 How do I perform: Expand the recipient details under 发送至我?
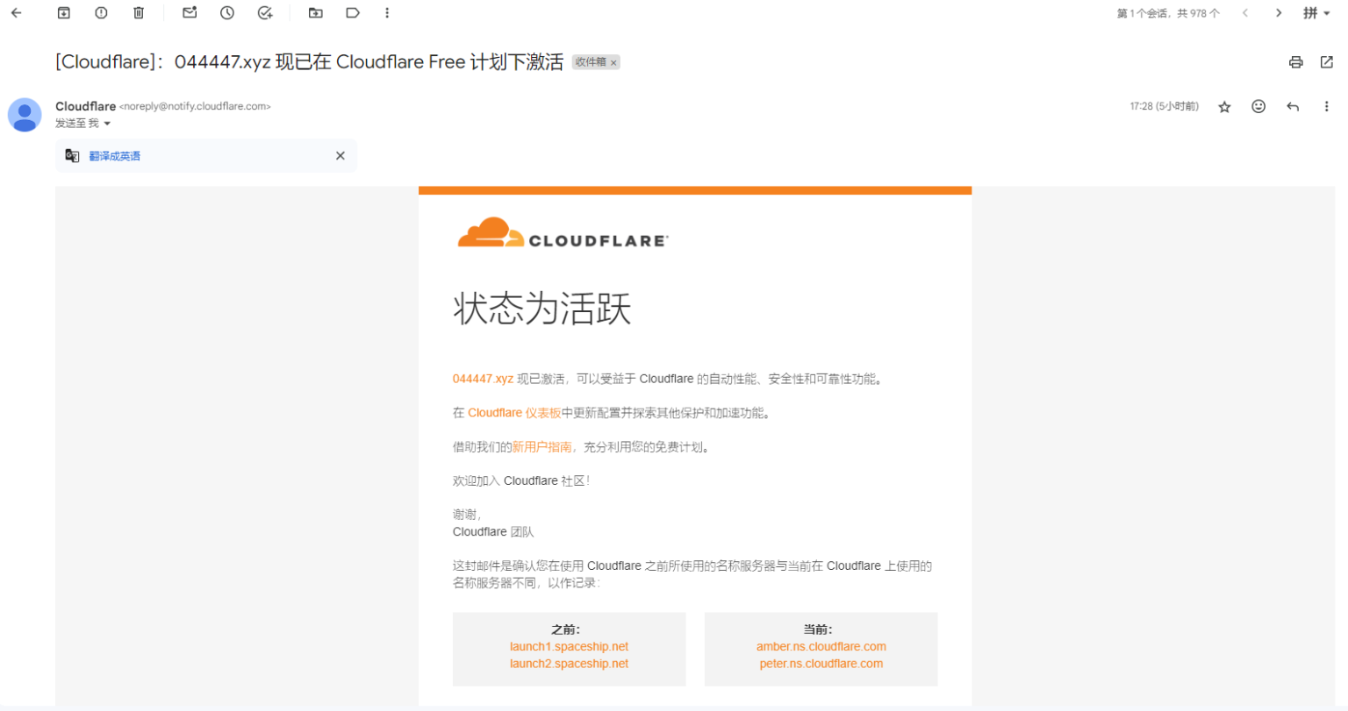[106, 123]
